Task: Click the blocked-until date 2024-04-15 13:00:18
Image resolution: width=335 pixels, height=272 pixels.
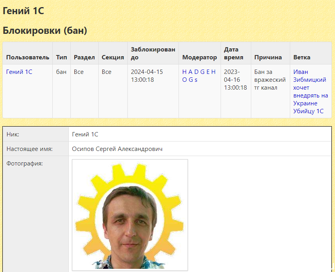Action: pos(147,76)
